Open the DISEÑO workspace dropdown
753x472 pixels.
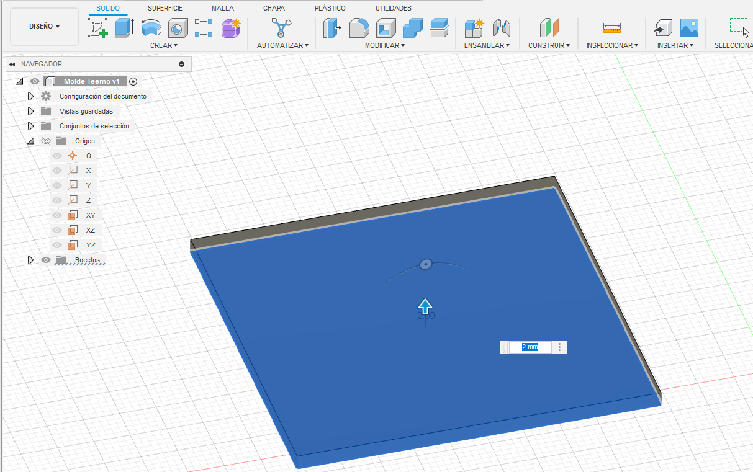tap(43, 26)
